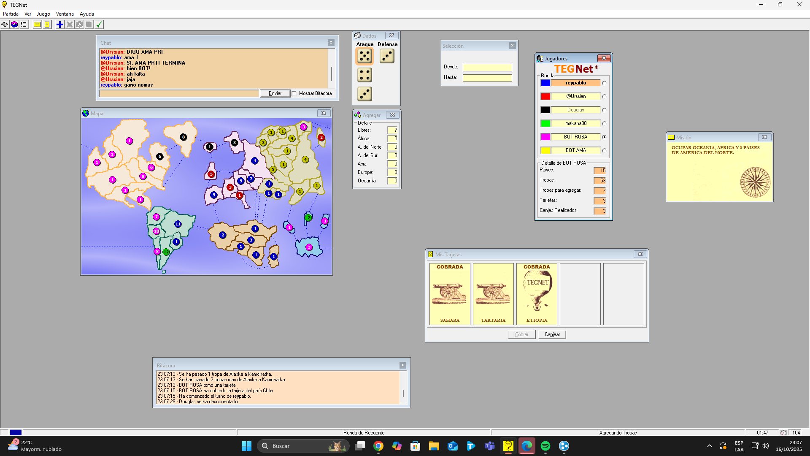
Task: Click the pink-blue globe toolbar icon
Action: (14, 24)
